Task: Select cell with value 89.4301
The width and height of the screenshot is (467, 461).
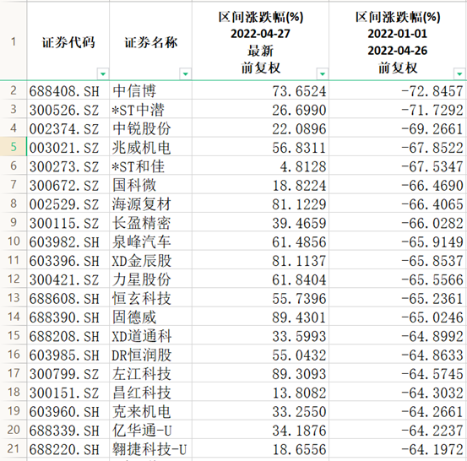Action: (x=261, y=317)
